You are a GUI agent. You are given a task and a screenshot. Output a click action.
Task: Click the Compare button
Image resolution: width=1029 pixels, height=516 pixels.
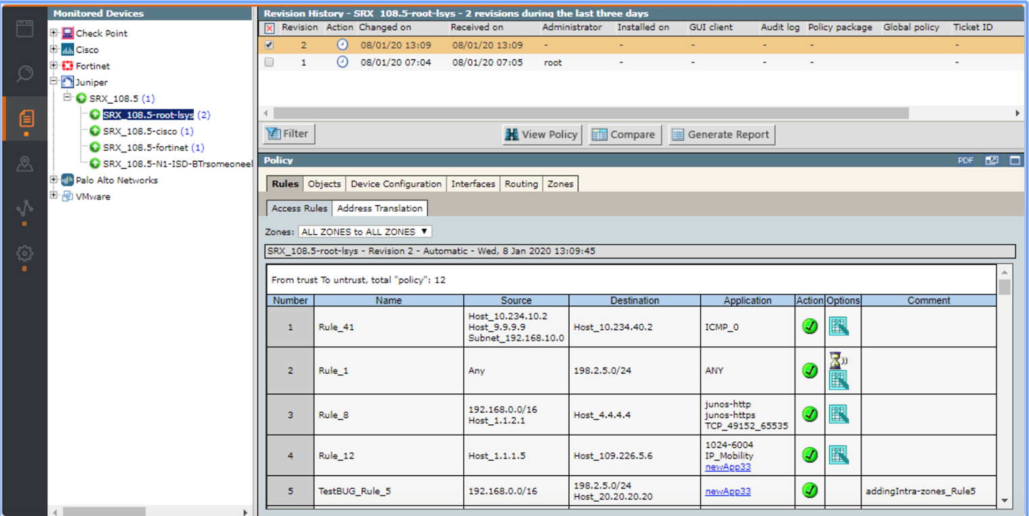[625, 134]
